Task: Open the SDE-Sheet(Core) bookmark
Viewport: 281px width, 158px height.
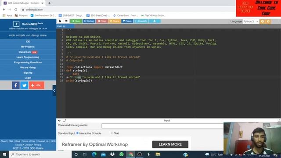Action: pyautogui.click(x=98, y=16)
